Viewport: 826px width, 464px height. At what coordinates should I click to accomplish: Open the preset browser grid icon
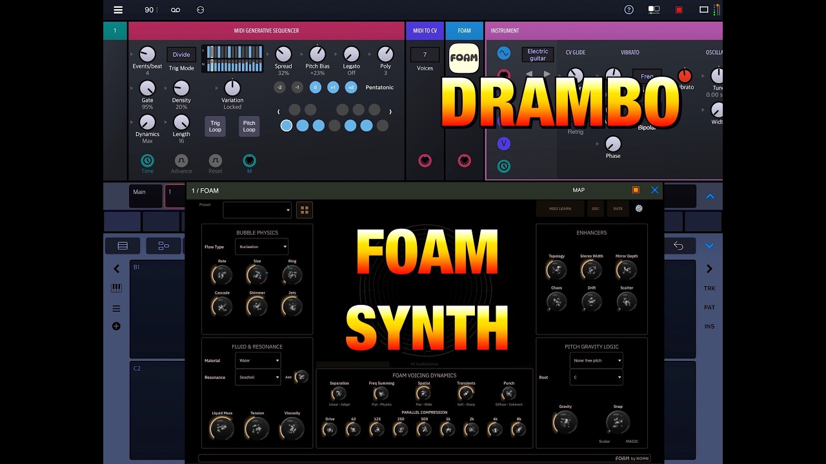[305, 210]
